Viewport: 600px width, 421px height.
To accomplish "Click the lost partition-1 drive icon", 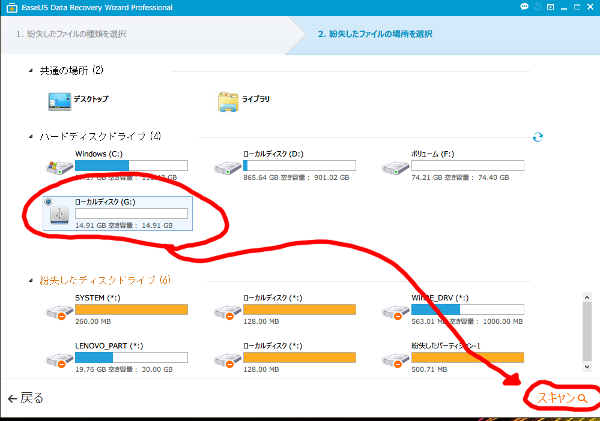I will (x=396, y=360).
